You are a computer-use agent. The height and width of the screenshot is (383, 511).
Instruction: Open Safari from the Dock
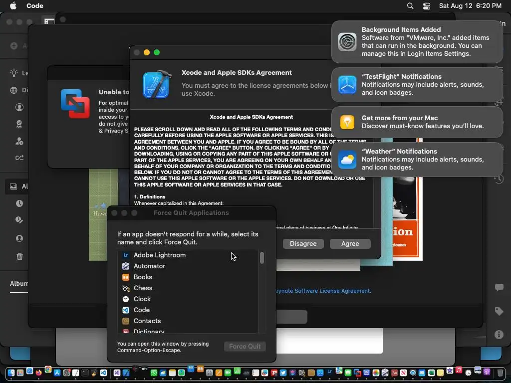point(29,371)
